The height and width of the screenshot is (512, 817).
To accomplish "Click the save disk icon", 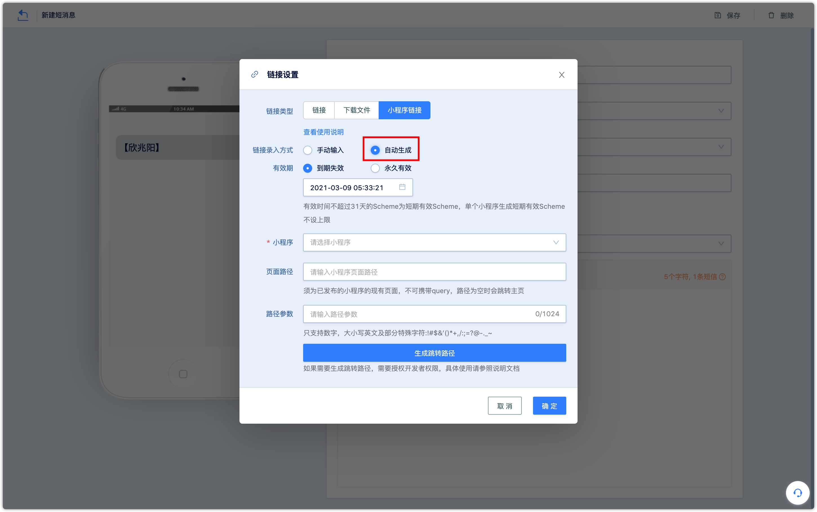I will [x=718, y=15].
